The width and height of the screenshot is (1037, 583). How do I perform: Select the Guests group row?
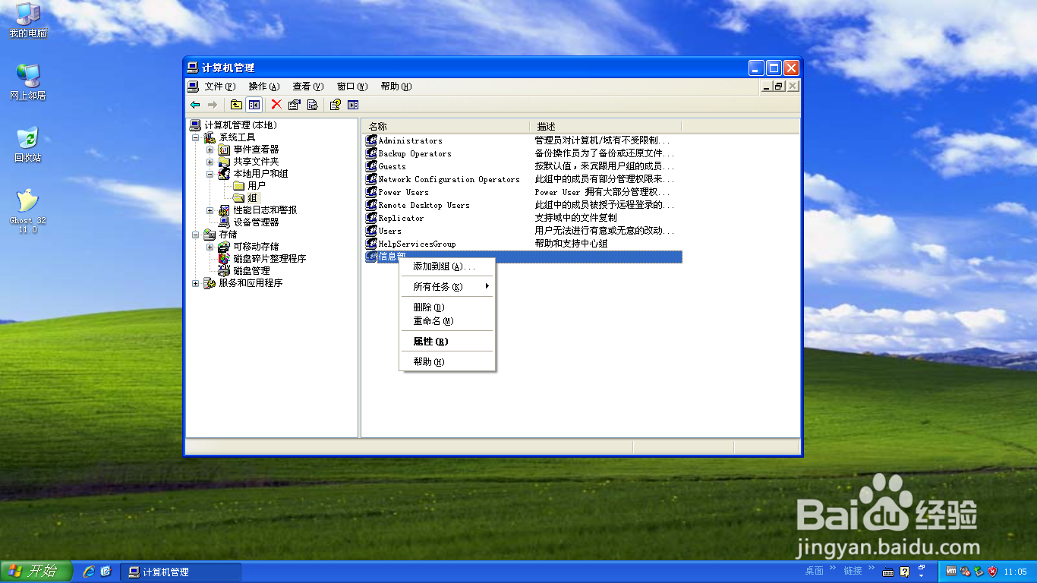point(523,166)
